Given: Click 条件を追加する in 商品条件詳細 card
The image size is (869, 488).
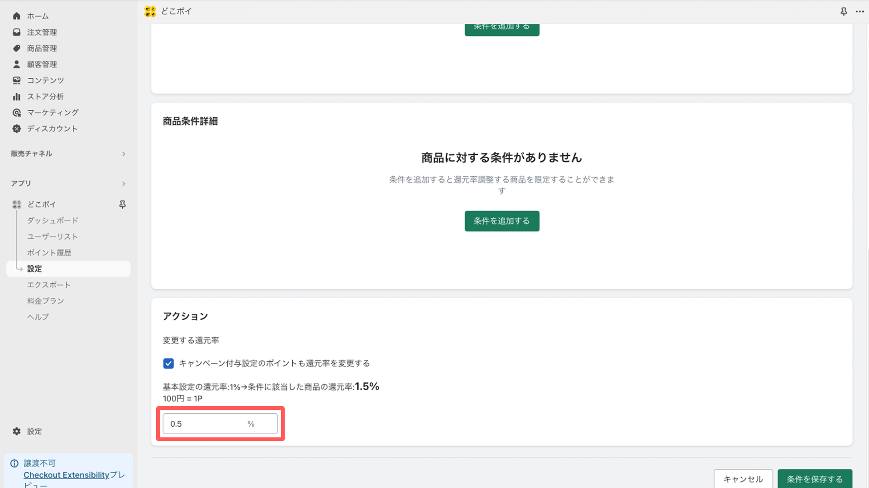Looking at the screenshot, I should (502, 221).
